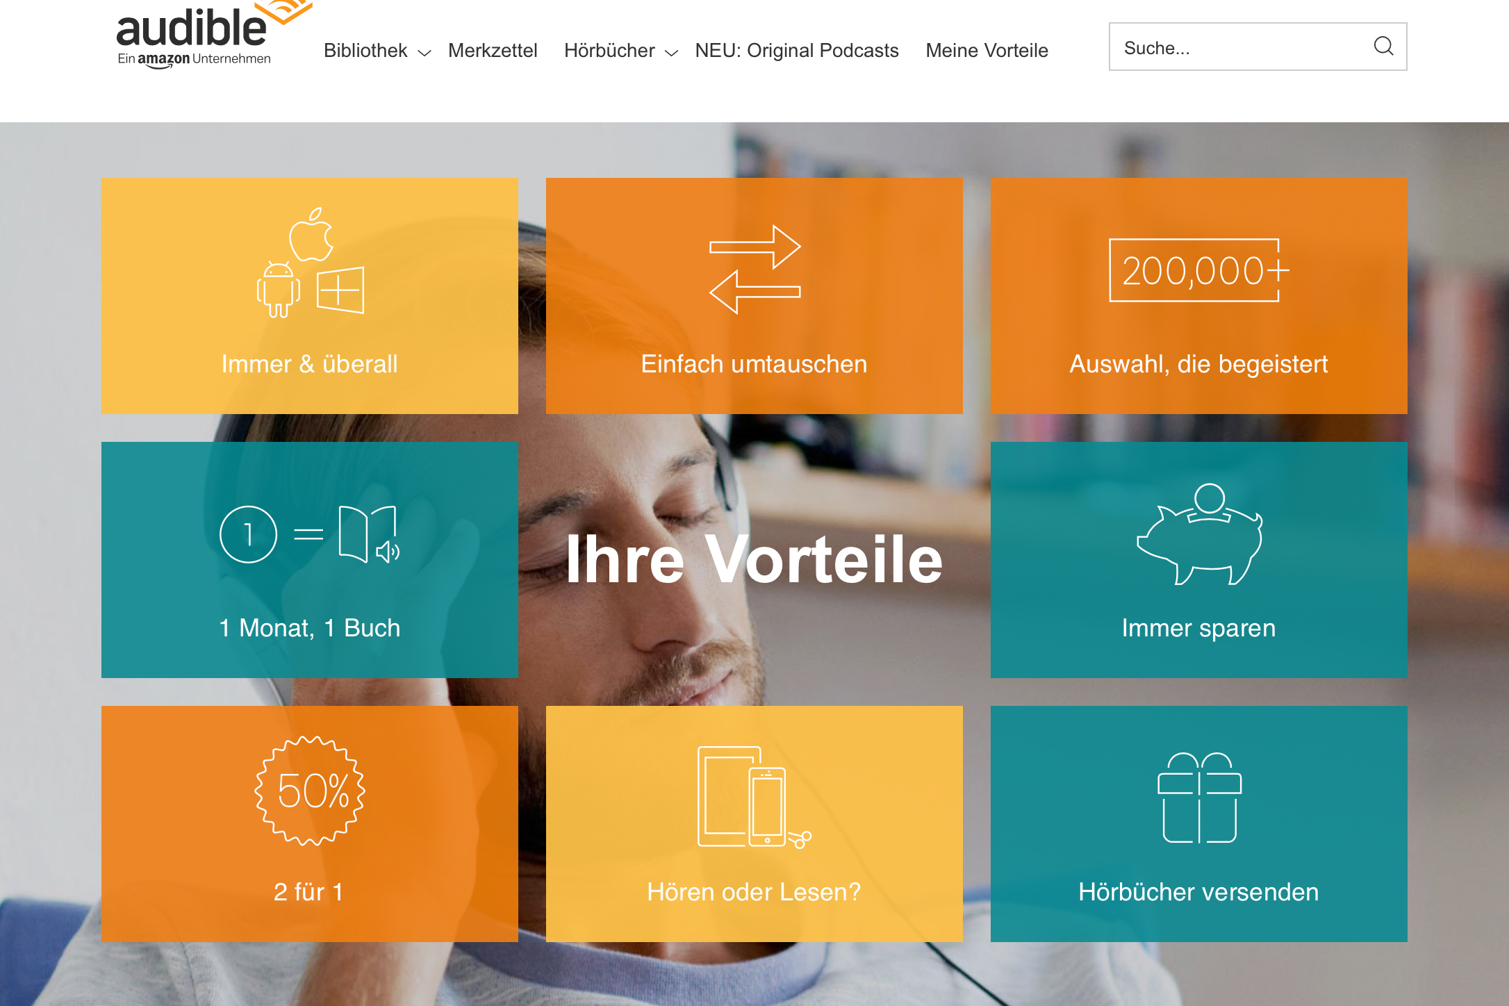Click the gift box icon
This screenshot has height=1006, width=1509.
(1199, 798)
